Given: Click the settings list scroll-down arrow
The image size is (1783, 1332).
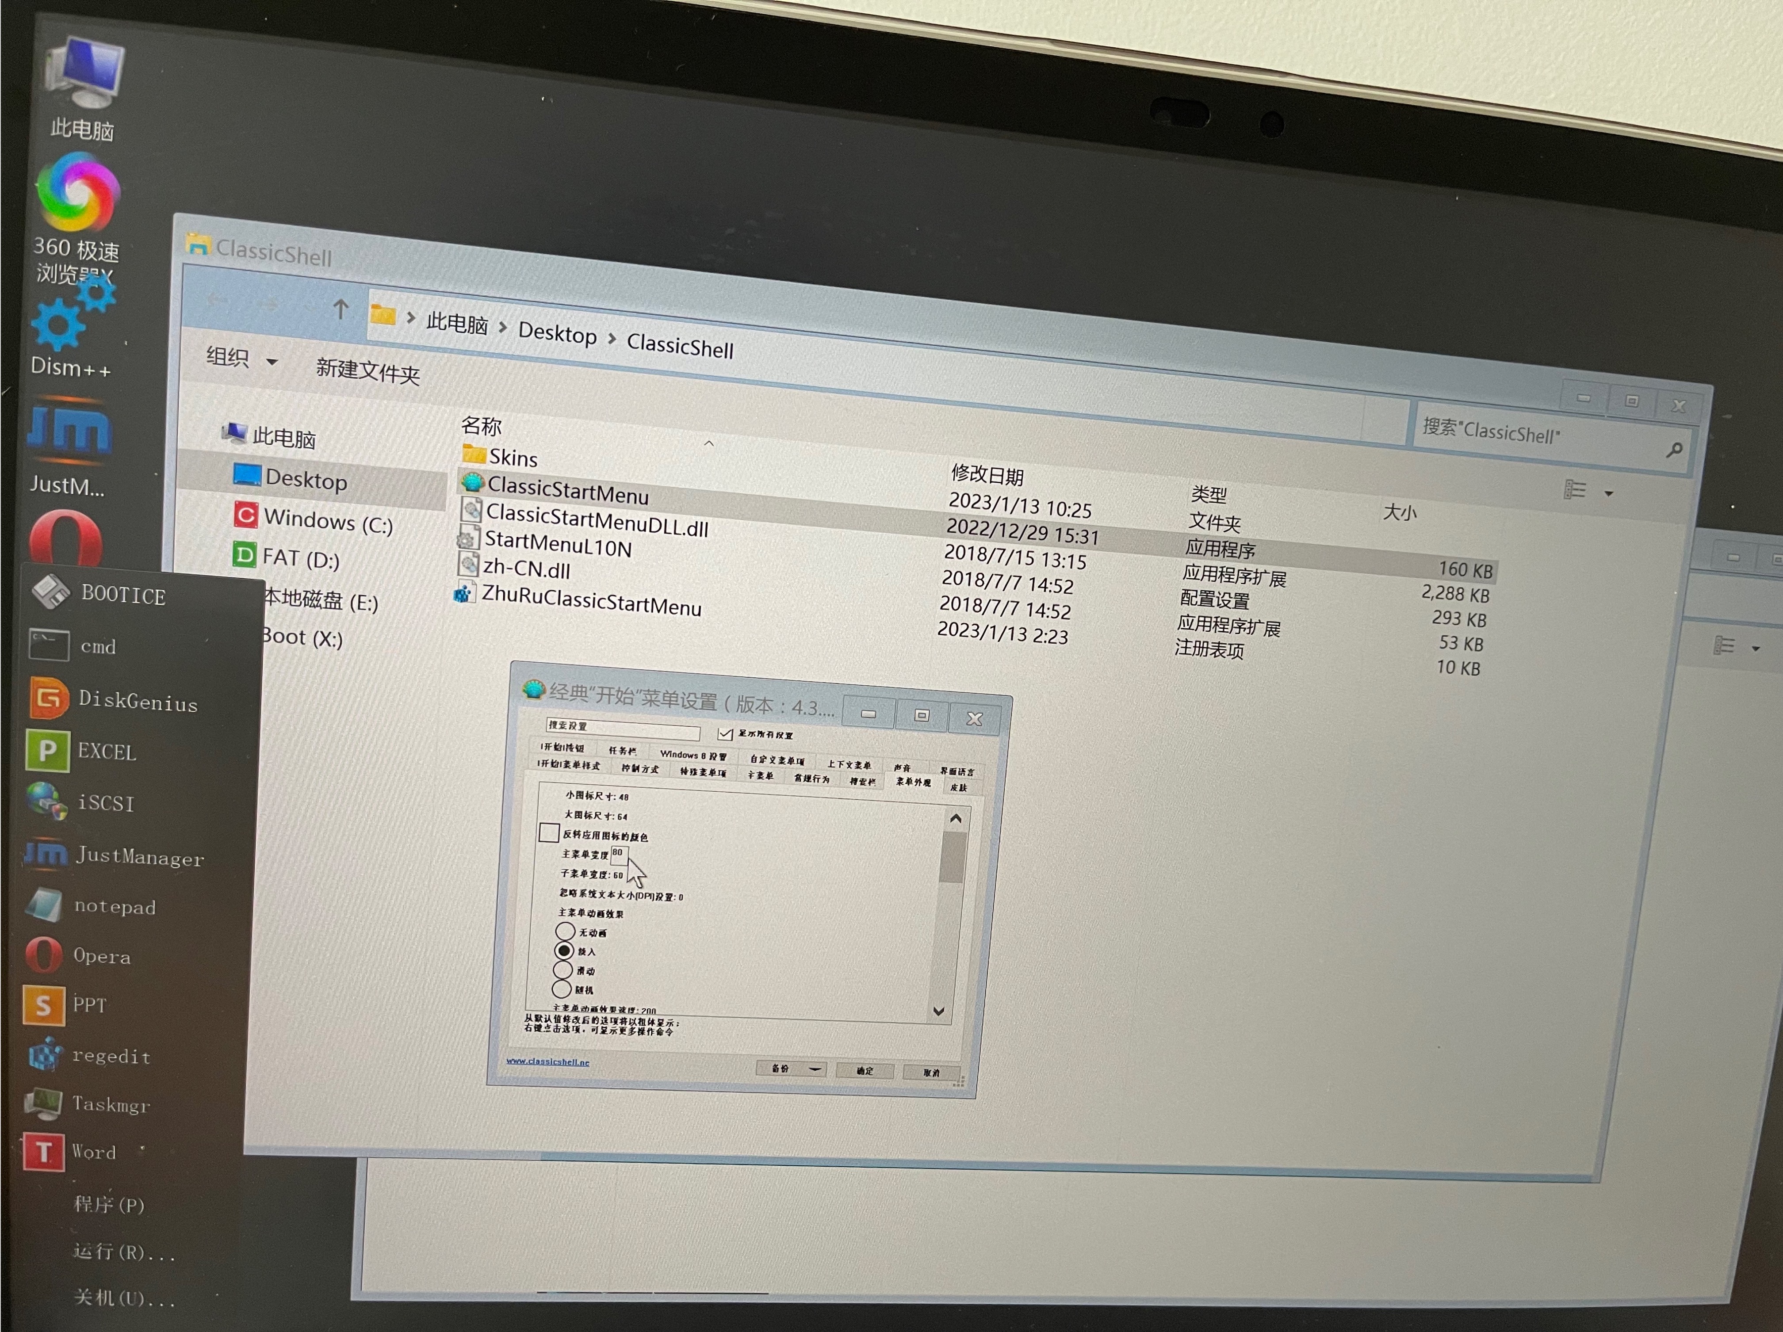Looking at the screenshot, I should 938,1011.
